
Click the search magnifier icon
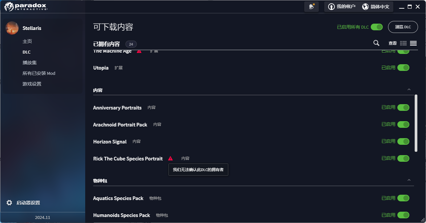tap(376, 43)
